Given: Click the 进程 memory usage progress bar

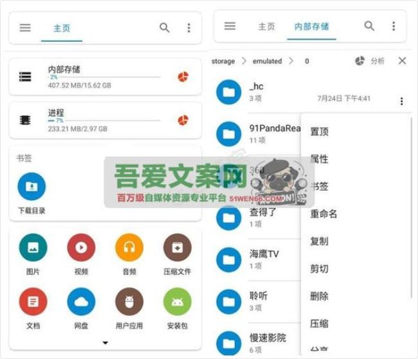Looking at the screenshot, I should point(104,120).
